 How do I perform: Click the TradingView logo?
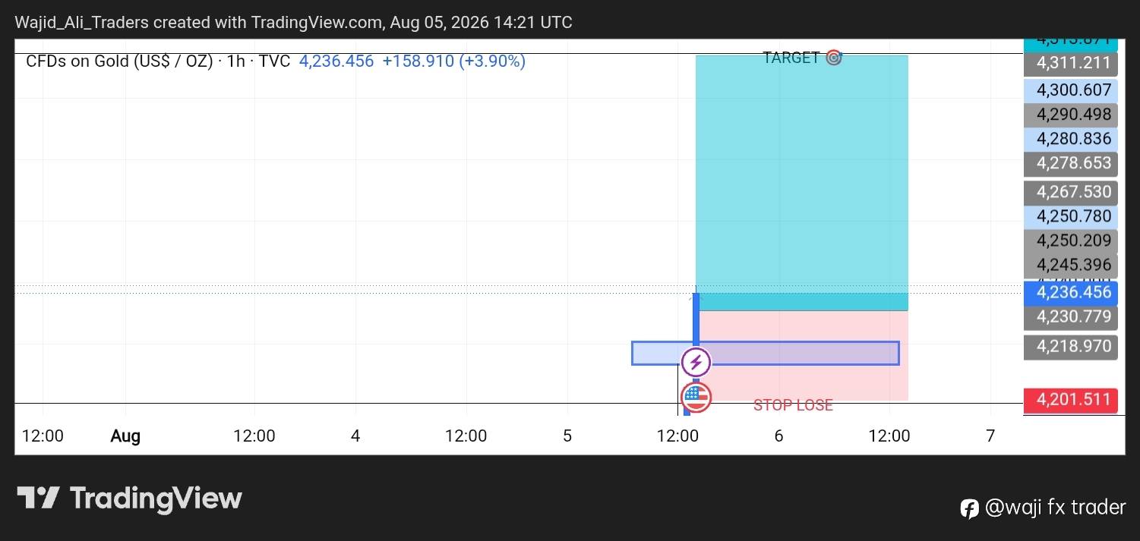(x=129, y=499)
